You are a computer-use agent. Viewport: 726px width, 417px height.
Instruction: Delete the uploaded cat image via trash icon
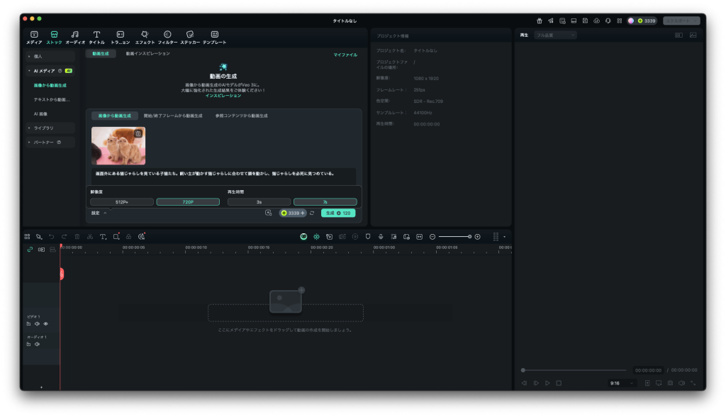138,133
